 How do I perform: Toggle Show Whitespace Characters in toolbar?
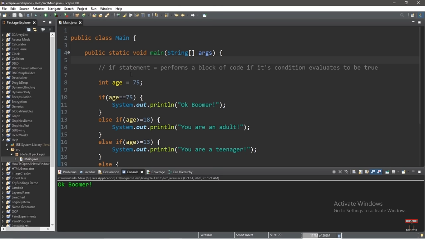tap(149, 15)
